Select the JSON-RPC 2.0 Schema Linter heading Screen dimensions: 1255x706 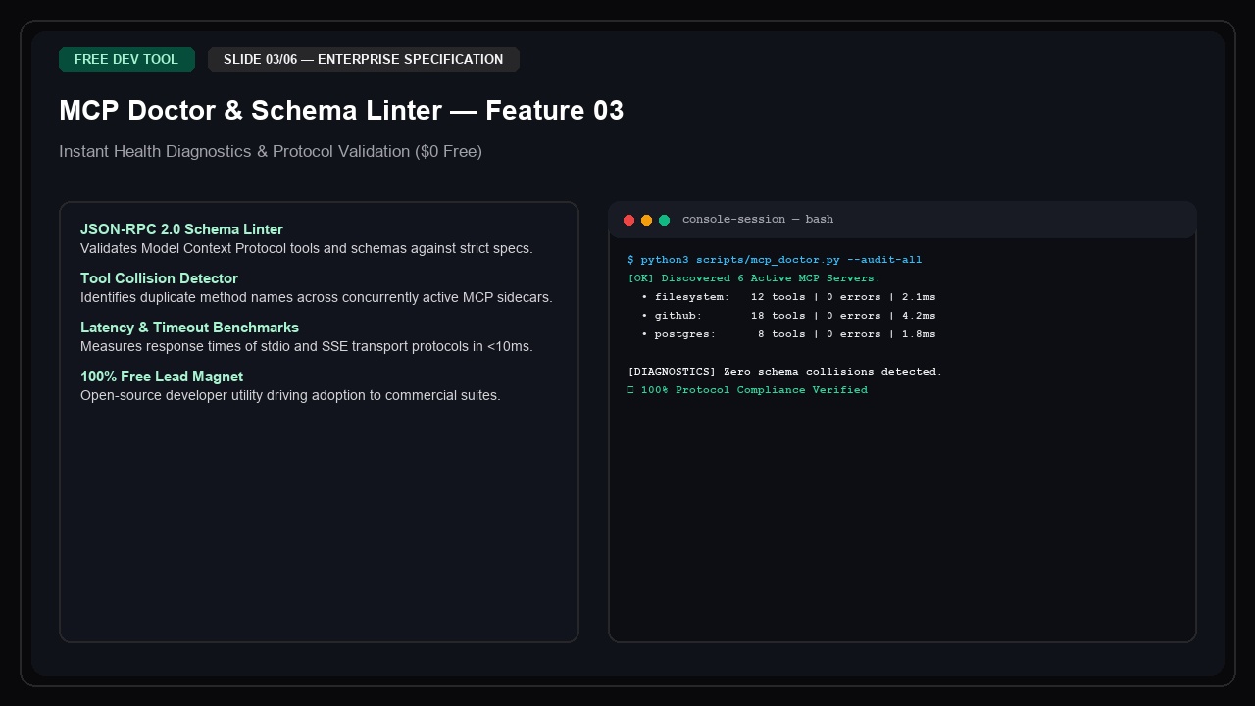click(181, 229)
